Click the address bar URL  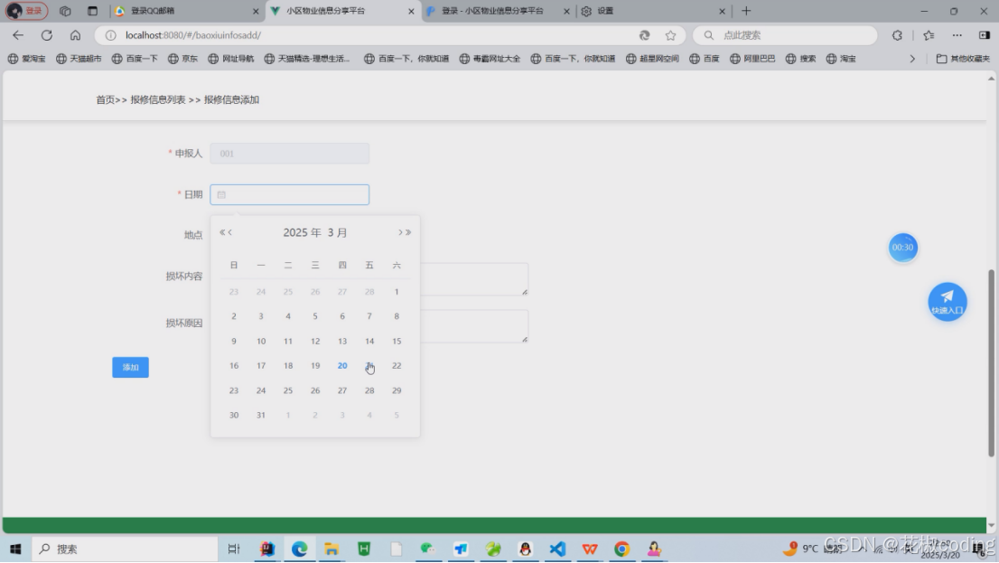(193, 35)
